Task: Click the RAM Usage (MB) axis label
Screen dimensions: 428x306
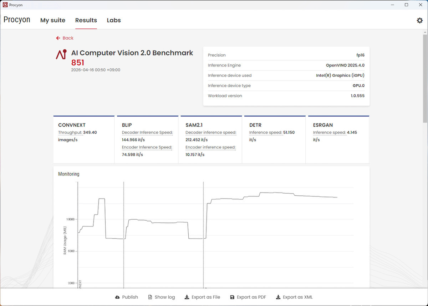Action: [x=65, y=241]
